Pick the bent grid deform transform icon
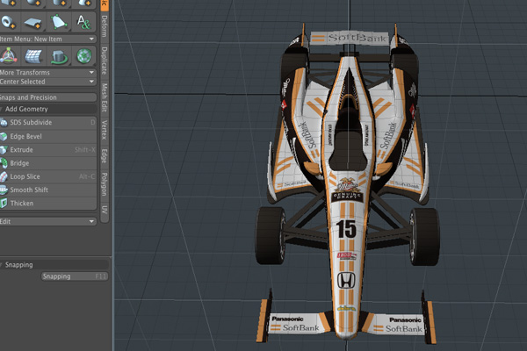The image size is (527, 351). [33, 56]
